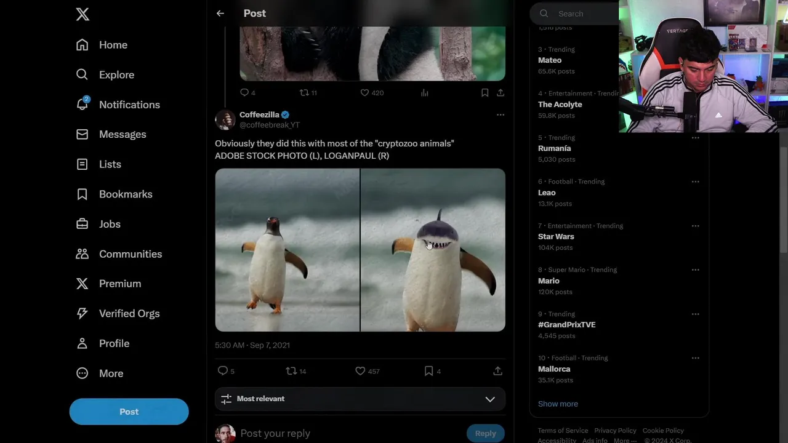The height and width of the screenshot is (443, 788).
Task: Open options for the Leao trend
Action: click(695, 182)
